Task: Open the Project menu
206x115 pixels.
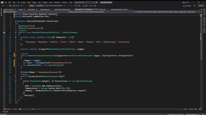Action: pyautogui.click(x=23, y=3)
